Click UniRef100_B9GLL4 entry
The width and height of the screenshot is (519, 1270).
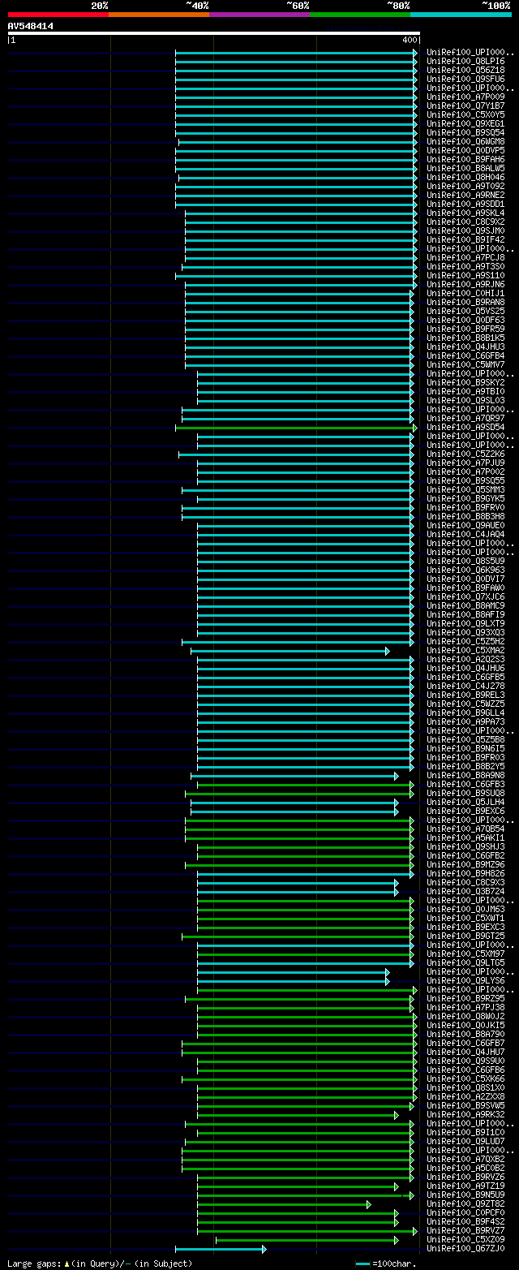coord(465,712)
